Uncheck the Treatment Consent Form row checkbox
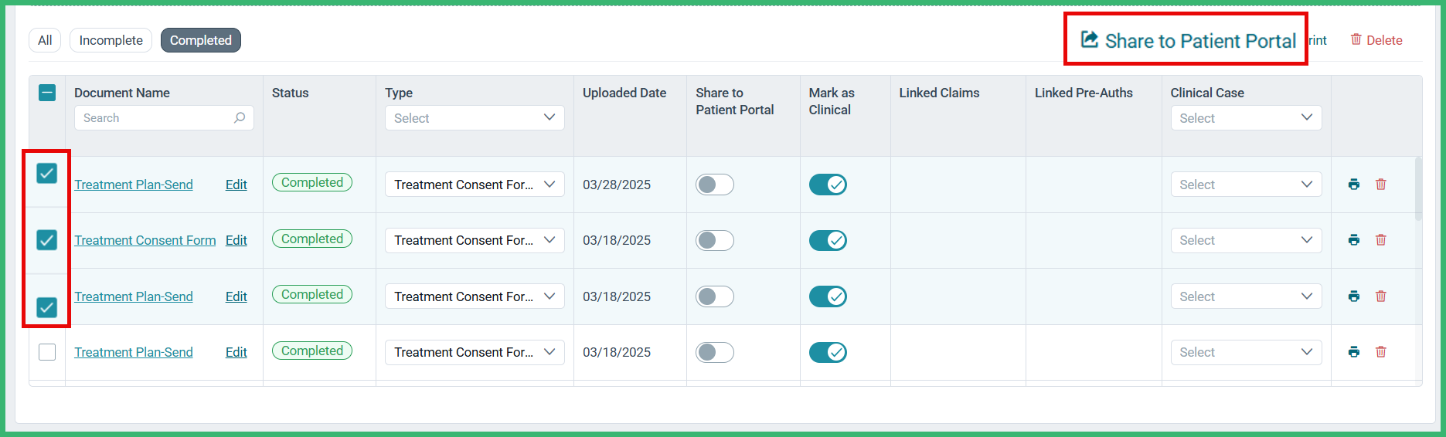 pyautogui.click(x=47, y=240)
